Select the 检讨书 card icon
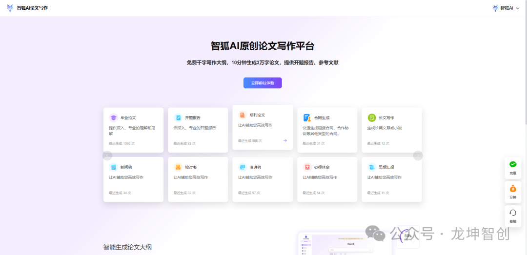 coord(178,167)
